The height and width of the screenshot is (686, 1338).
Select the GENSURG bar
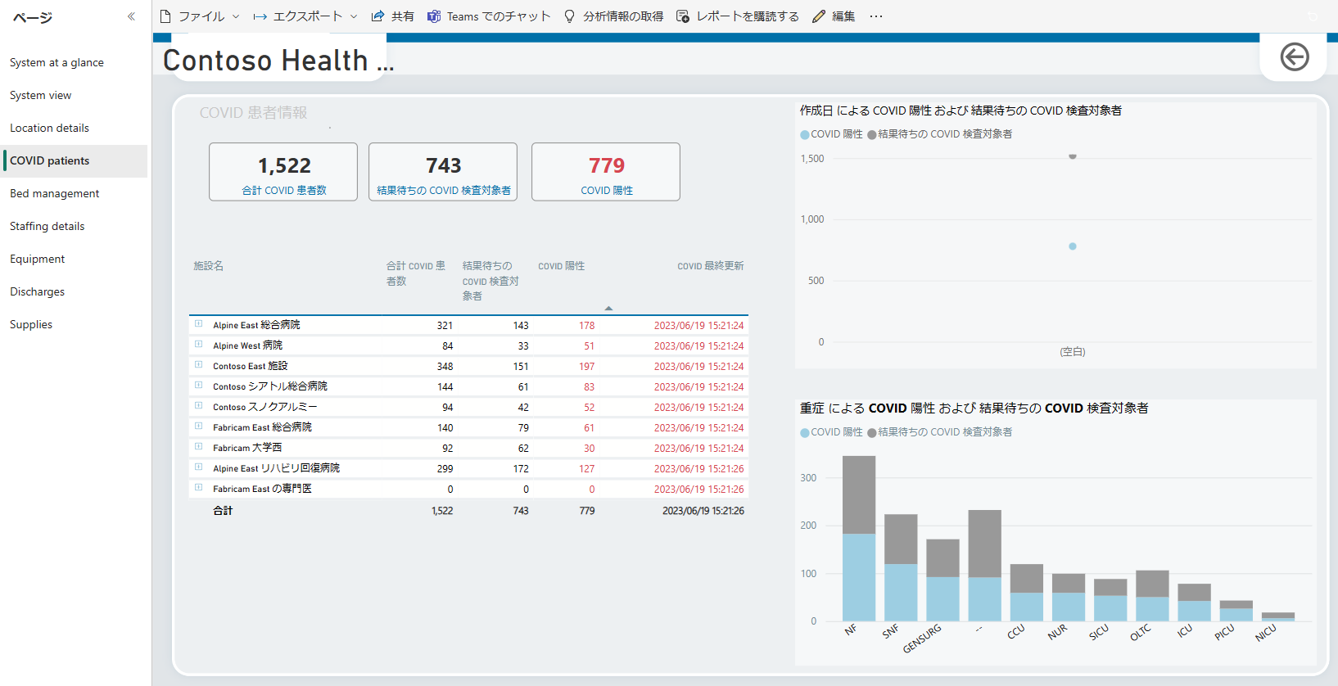[942, 580]
